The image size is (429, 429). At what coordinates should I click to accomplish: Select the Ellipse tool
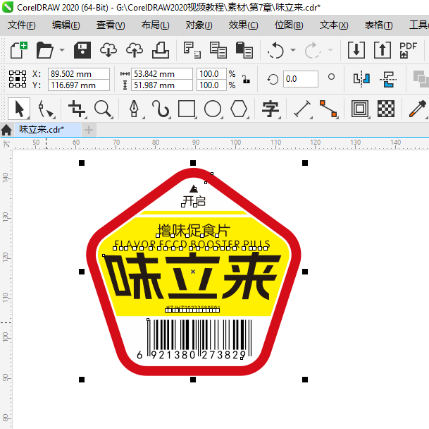(213, 109)
